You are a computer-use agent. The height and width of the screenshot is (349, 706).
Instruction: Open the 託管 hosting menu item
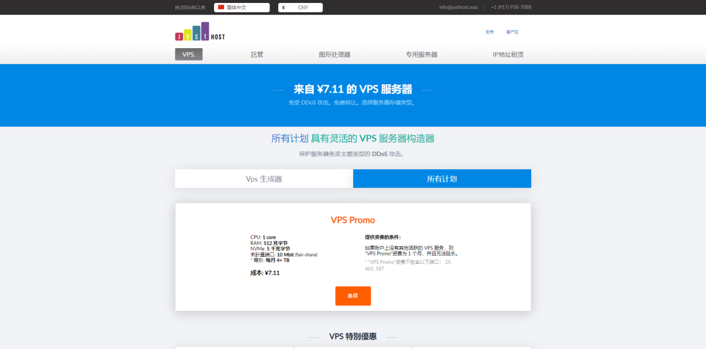point(257,55)
